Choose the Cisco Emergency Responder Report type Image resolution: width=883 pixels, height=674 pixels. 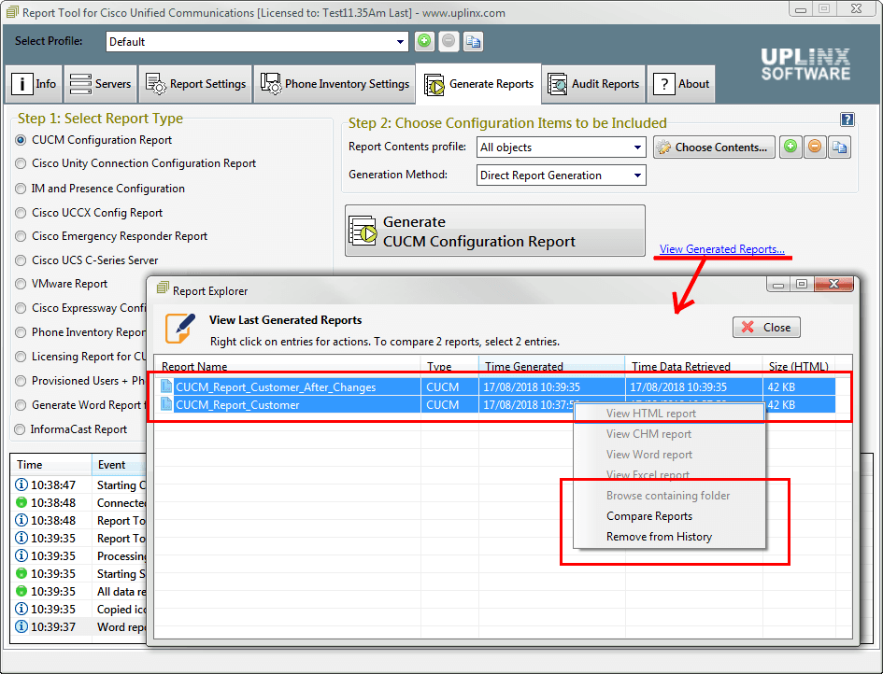[21, 236]
